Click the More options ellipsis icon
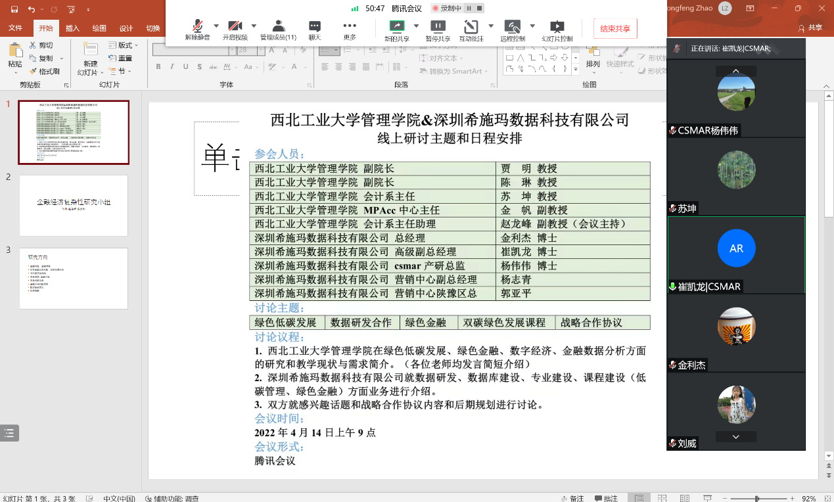Viewport: 834px width, 502px height. pos(349,29)
